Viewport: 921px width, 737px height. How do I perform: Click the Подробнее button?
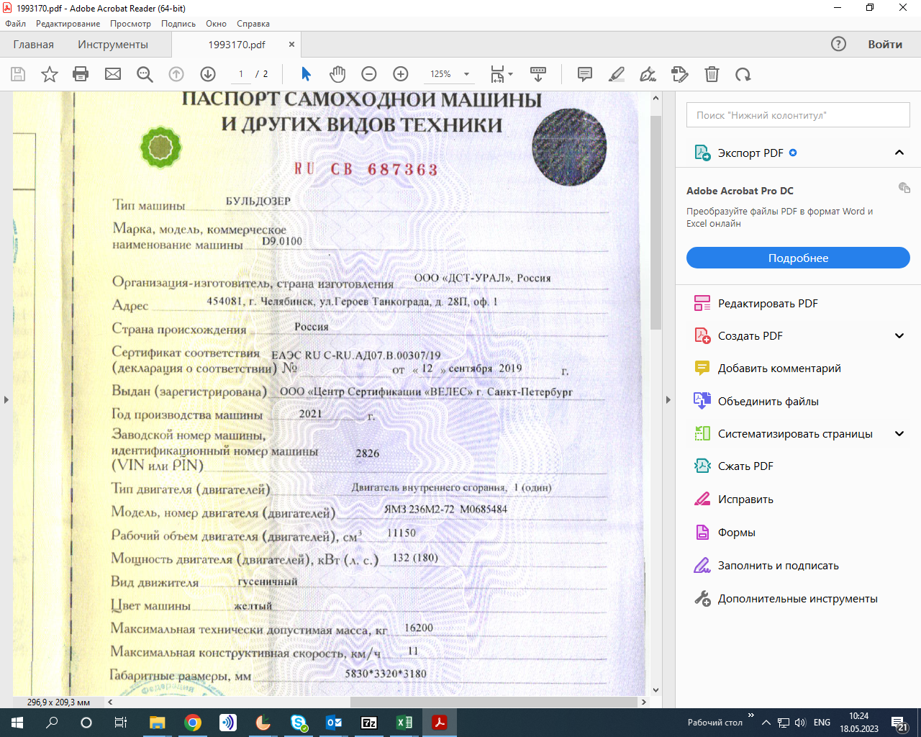pyautogui.click(x=798, y=258)
